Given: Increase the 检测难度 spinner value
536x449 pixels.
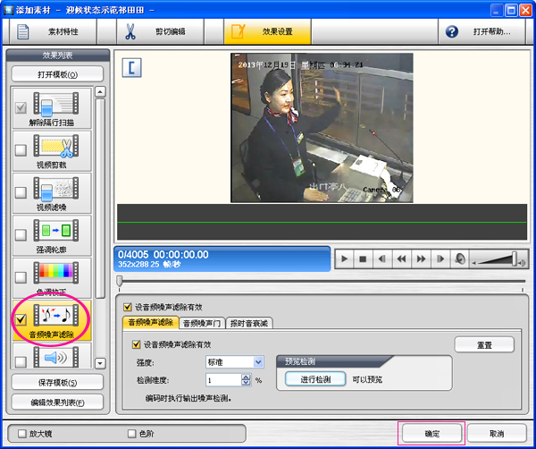Looking at the screenshot, I should click(x=247, y=377).
